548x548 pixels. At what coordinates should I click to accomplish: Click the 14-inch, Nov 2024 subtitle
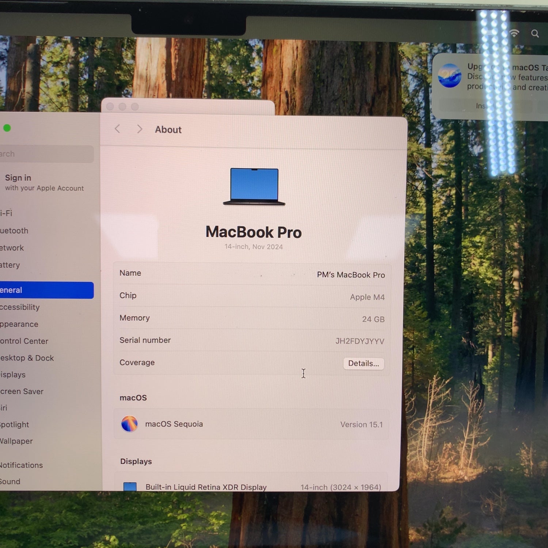[254, 247]
